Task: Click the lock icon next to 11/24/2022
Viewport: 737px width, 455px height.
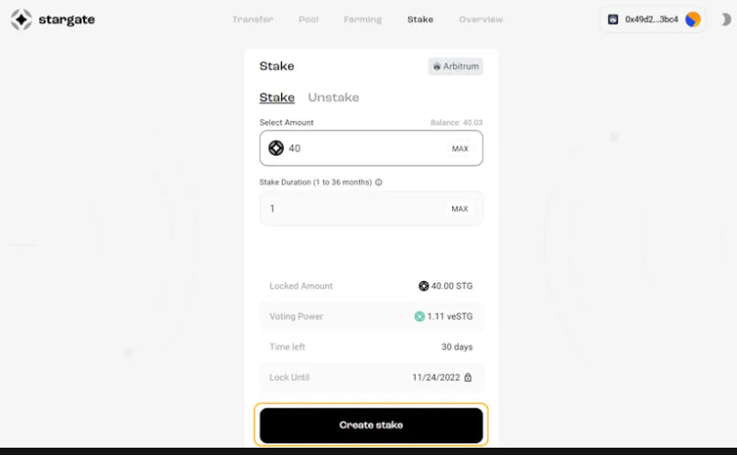Action: click(x=468, y=377)
